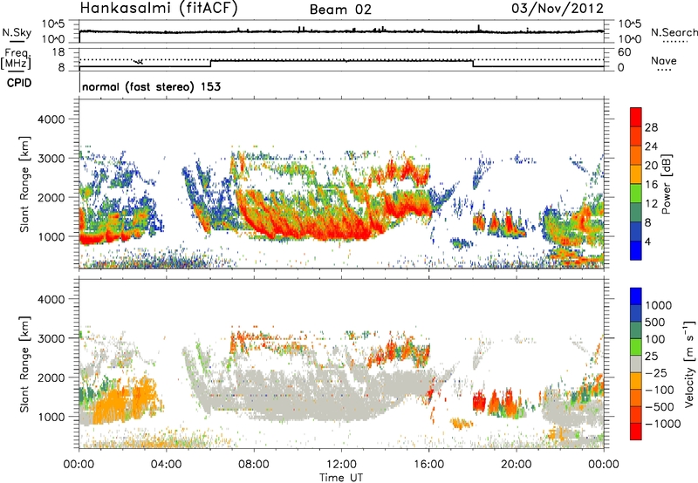
Task: Click the 20 dB colorbar label
Action: pos(651,166)
